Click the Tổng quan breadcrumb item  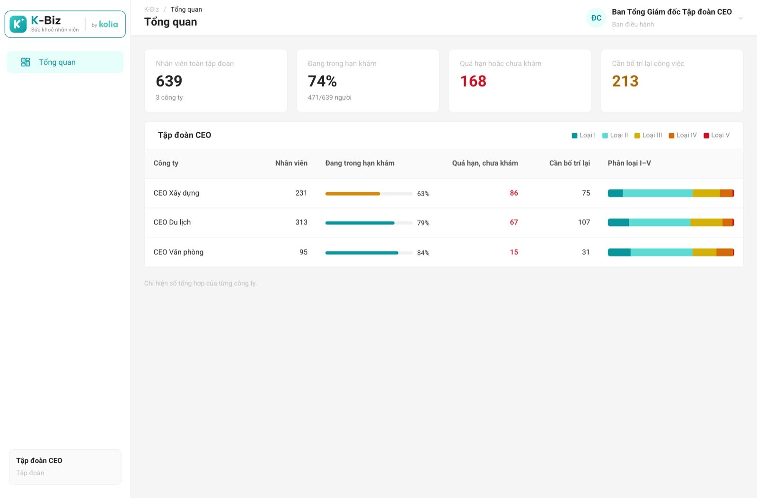click(186, 9)
